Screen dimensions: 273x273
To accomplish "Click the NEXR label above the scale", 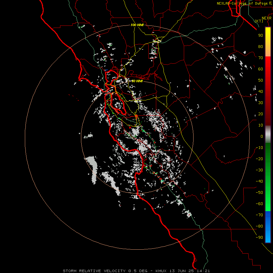I will click(267, 18).
